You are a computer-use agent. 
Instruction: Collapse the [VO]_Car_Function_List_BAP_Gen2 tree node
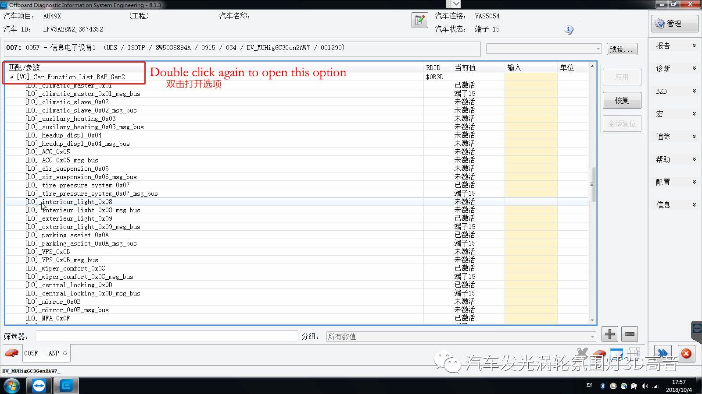point(11,77)
